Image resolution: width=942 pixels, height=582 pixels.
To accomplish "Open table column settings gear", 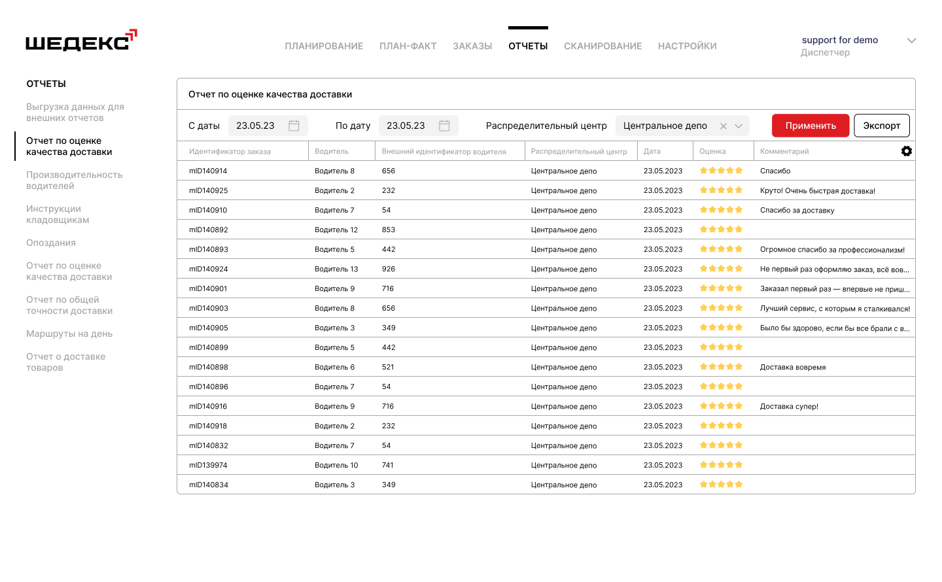I will click(906, 151).
